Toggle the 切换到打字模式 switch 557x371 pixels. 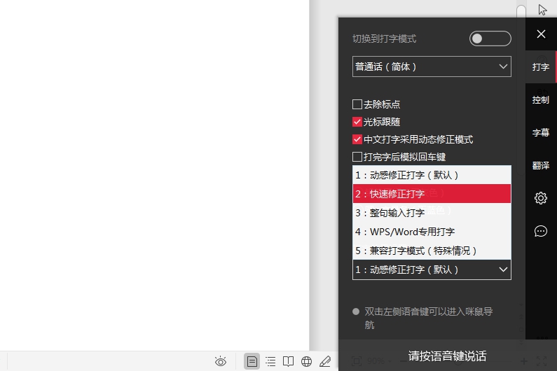coord(490,38)
